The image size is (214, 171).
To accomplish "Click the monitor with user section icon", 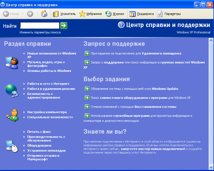I will click(12, 63).
